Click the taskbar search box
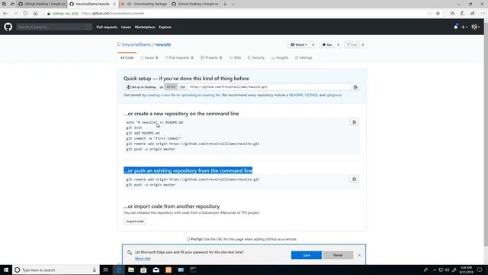Image resolution: width=488 pixels, height=275 pixels. click(x=56, y=270)
